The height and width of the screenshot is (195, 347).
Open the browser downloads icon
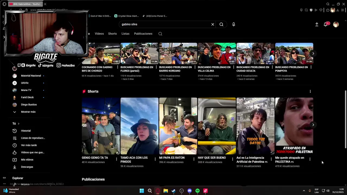point(338,10)
